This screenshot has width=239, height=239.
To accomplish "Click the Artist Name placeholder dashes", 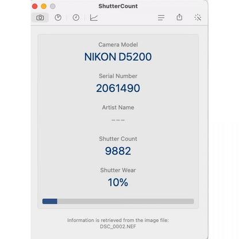I will (118, 120).
